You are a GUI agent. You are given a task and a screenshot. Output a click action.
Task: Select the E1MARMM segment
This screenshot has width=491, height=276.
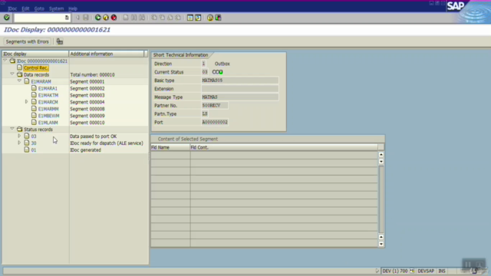point(48,109)
